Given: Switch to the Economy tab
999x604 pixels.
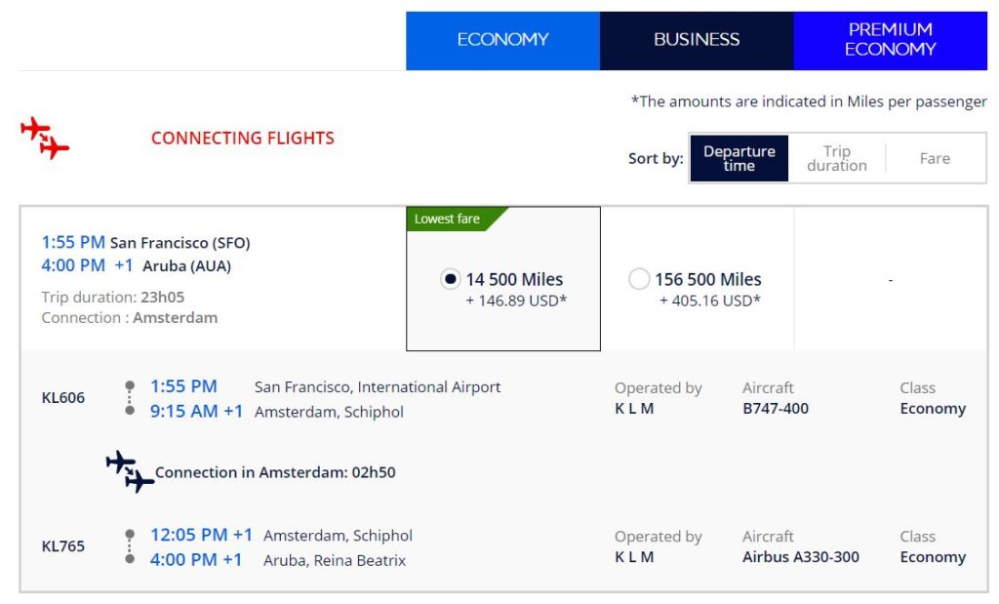Looking at the screenshot, I should point(502,40).
